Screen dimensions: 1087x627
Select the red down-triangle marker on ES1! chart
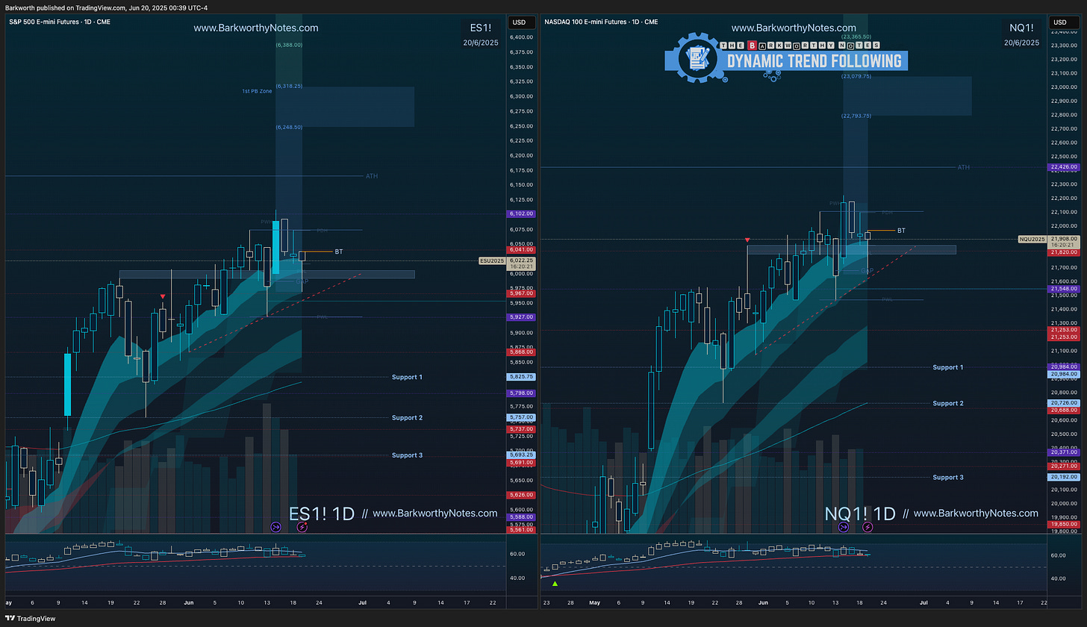pos(163,297)
